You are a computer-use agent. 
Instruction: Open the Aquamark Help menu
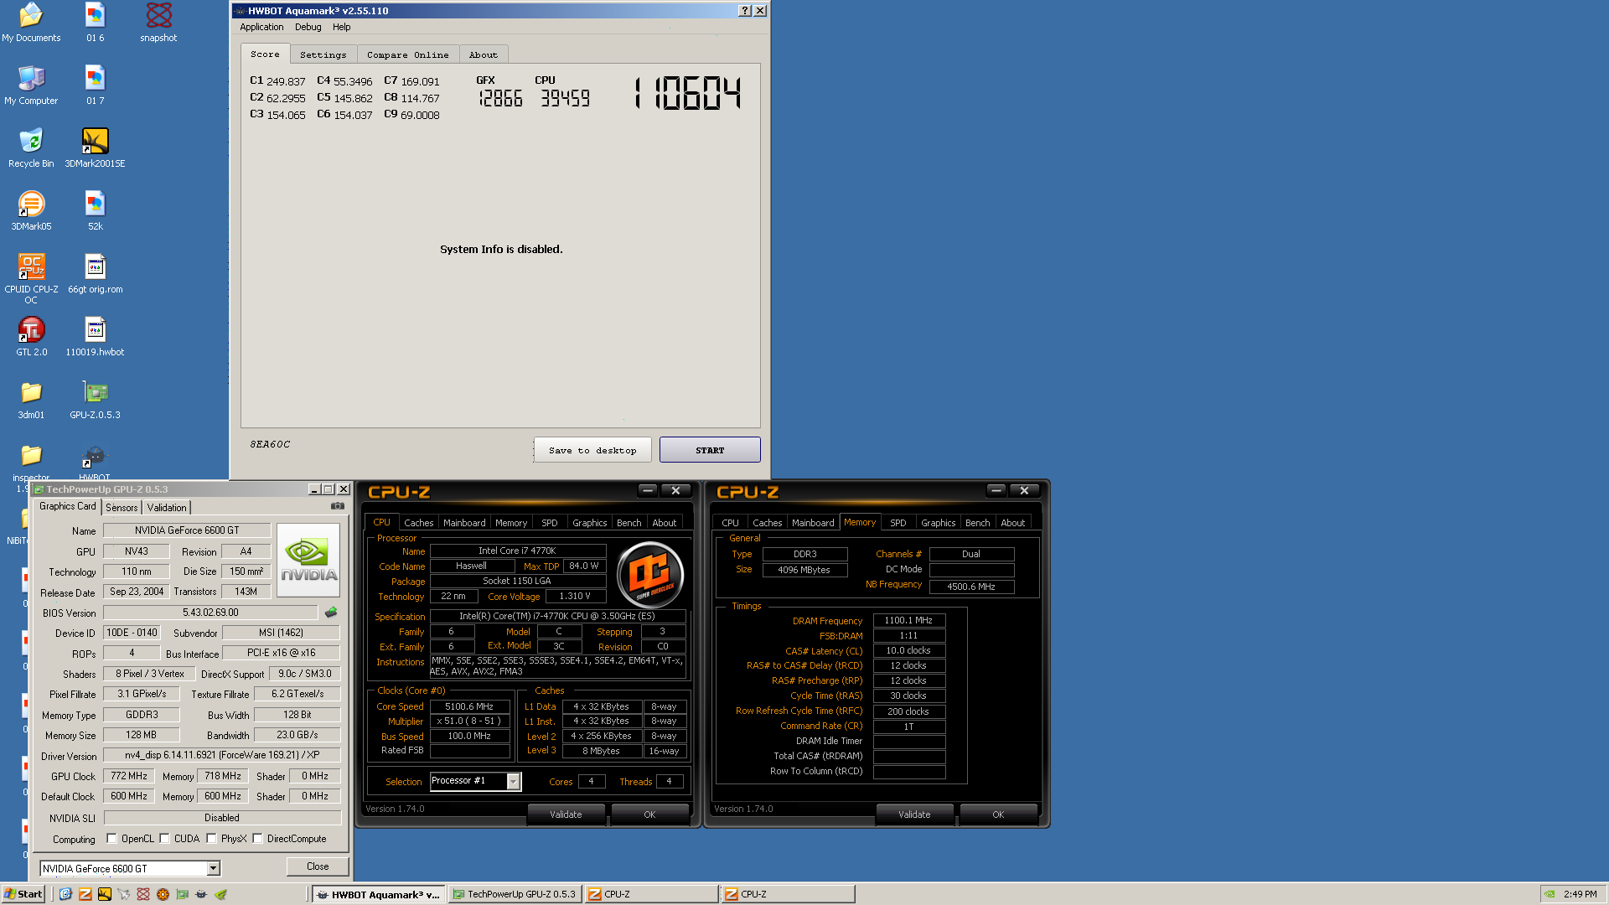341,27
